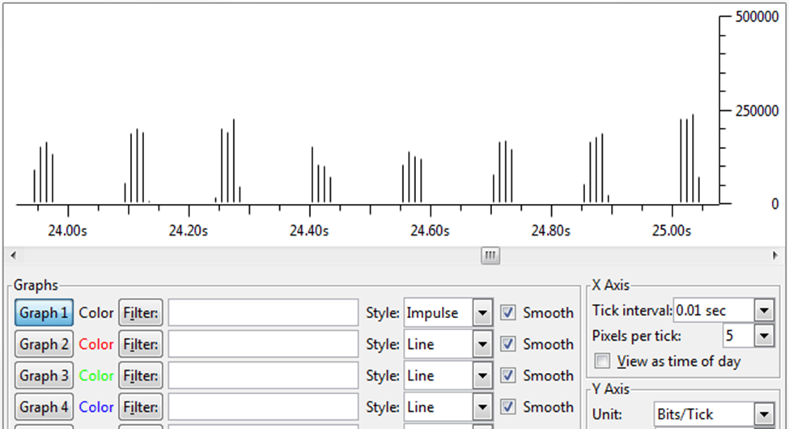The height and width of the screenshot is (429, 789).
Task: Click the Graph 2 filter text field
Action: tap(263, 344)
